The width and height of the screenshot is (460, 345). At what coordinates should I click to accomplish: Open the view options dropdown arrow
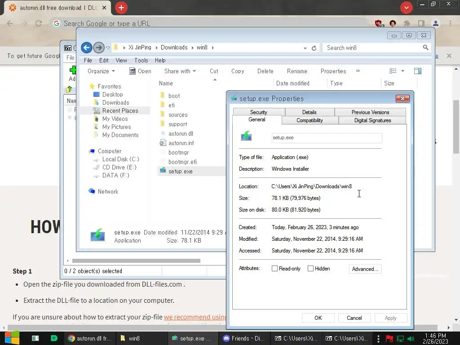coord(402,71)
